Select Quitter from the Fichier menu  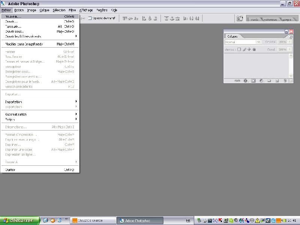click(40, 170)
